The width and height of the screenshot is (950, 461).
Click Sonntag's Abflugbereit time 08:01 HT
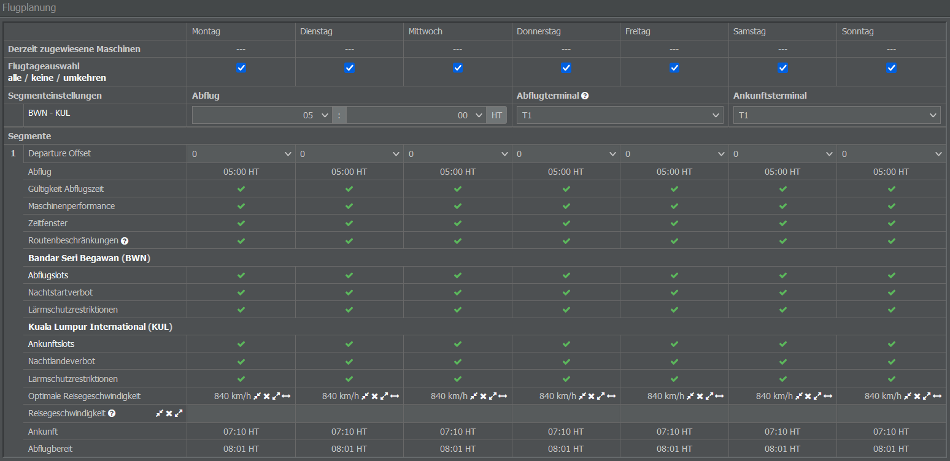[891, 449]
